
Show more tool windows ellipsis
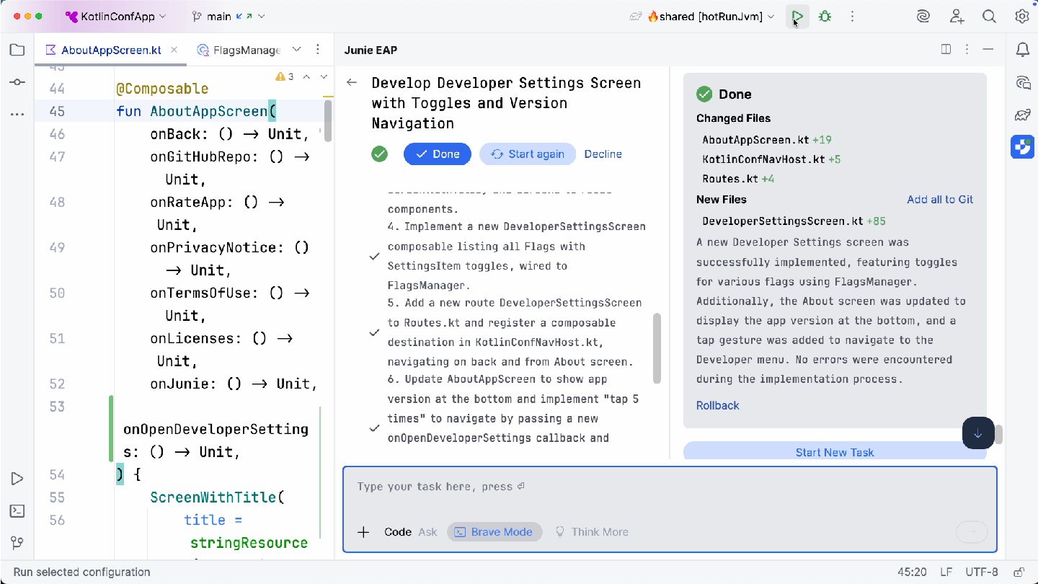pos(17,115)
